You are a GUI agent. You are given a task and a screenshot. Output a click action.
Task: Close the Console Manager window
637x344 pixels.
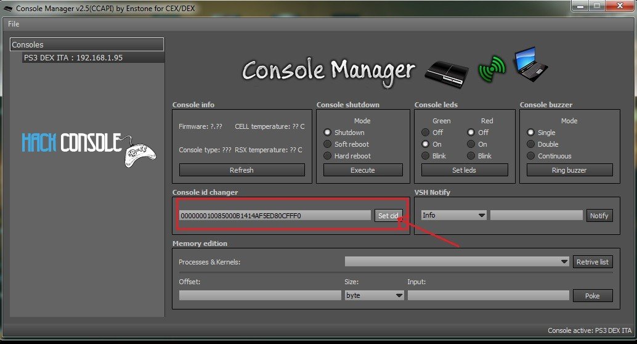(620, 6)
